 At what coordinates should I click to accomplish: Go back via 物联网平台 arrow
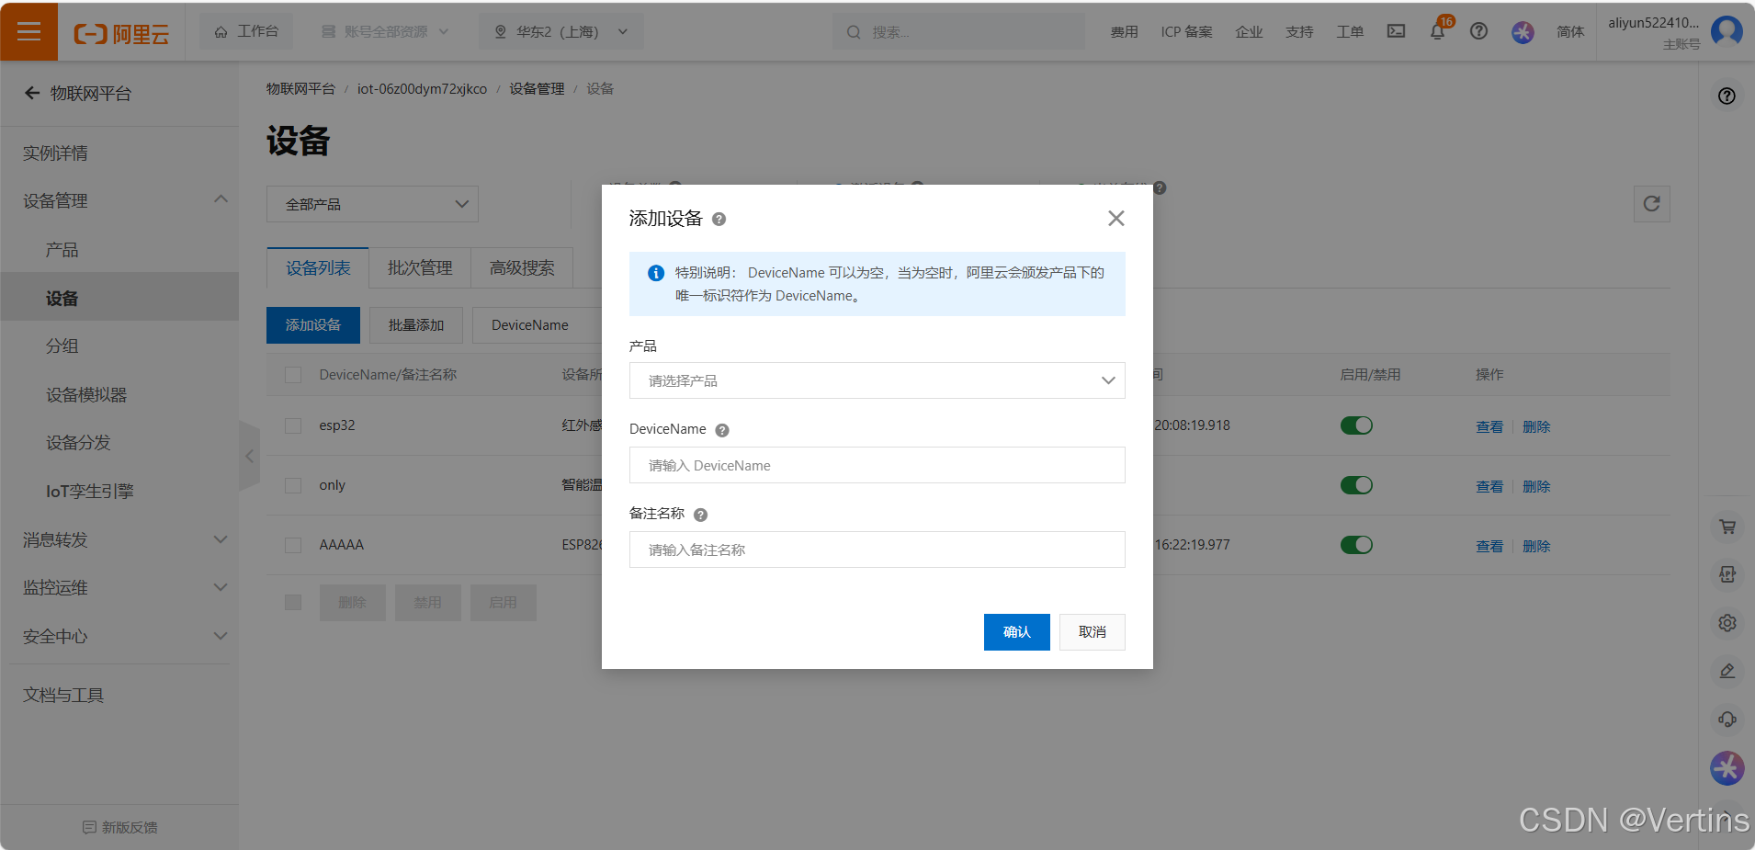coord(32,93)
